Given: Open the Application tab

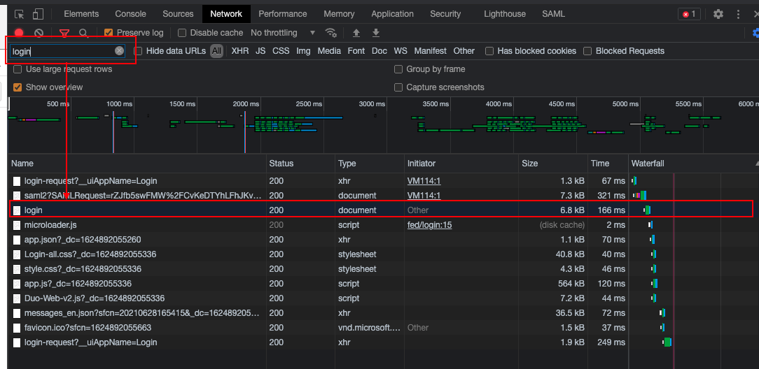Looking at the screenshot, I should point(392,14).
